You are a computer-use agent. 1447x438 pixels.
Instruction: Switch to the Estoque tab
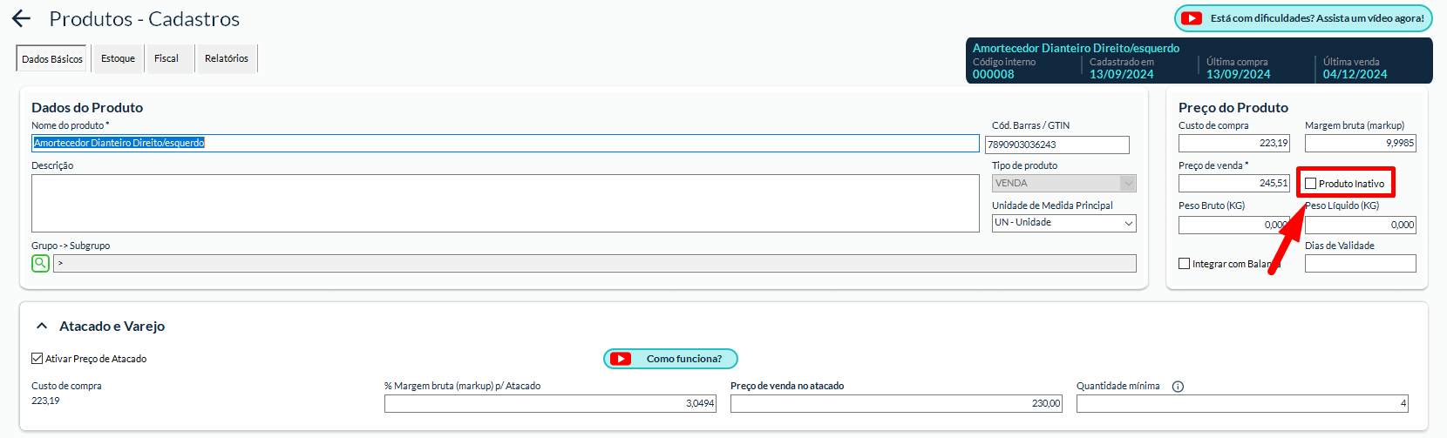pyautogui.click(x=118, y=59)
